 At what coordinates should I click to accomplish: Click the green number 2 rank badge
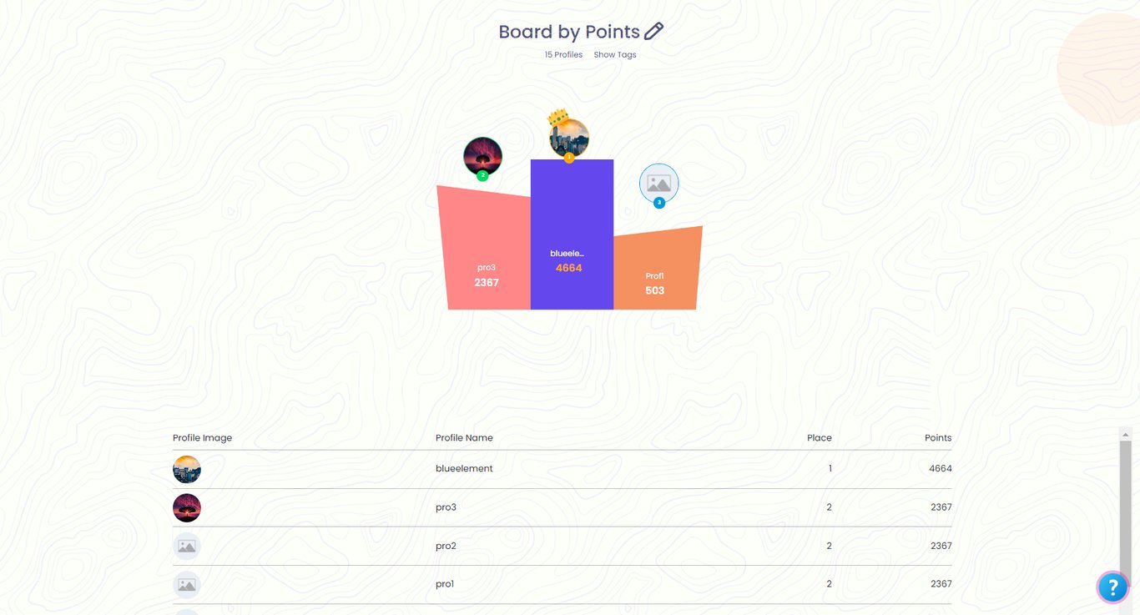[482, 175]
